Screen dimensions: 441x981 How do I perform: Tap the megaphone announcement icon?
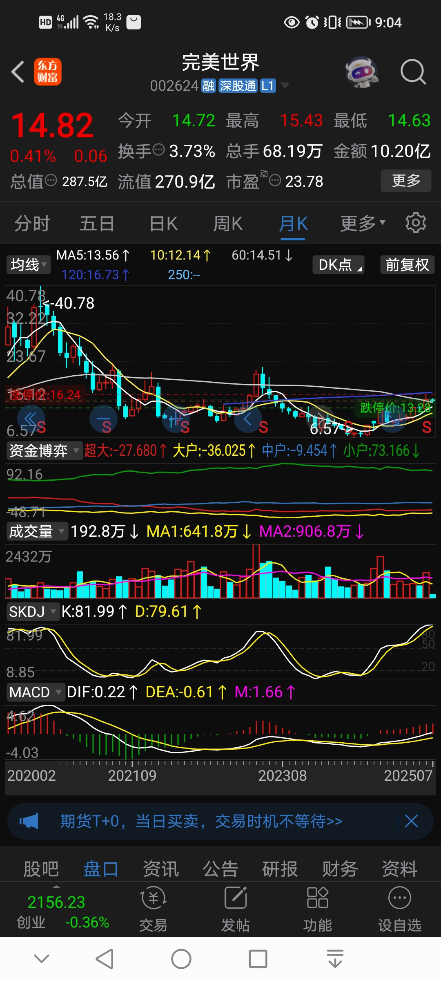[29, 821]
